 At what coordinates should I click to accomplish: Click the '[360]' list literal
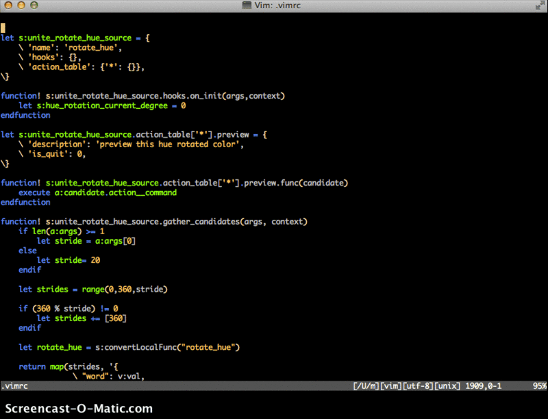pos(115,318)
